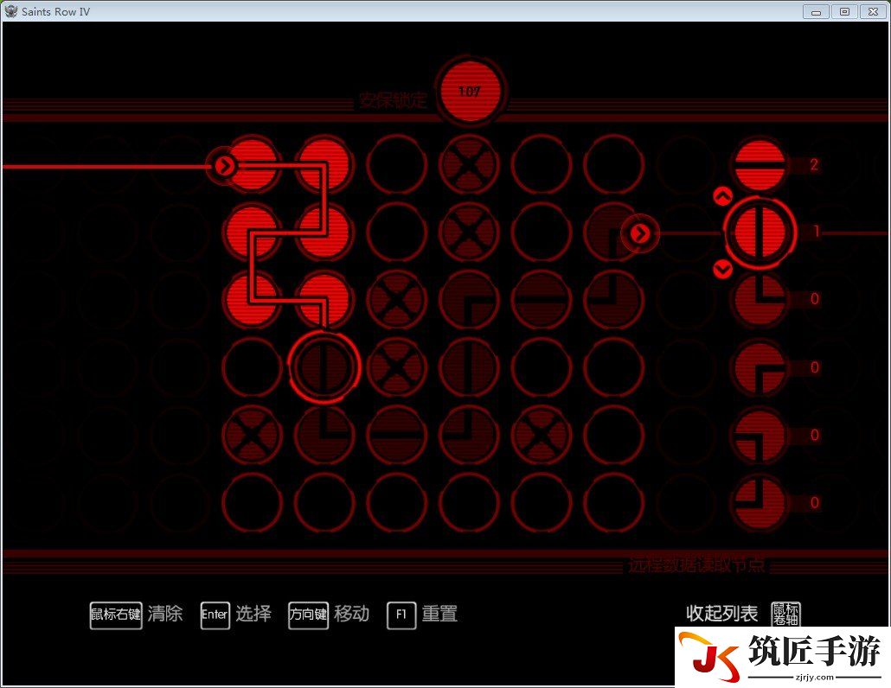Click the horizontal-line node in the third row
The height and width of the screenshot is (688, 891).
click(x=542, y=300)
